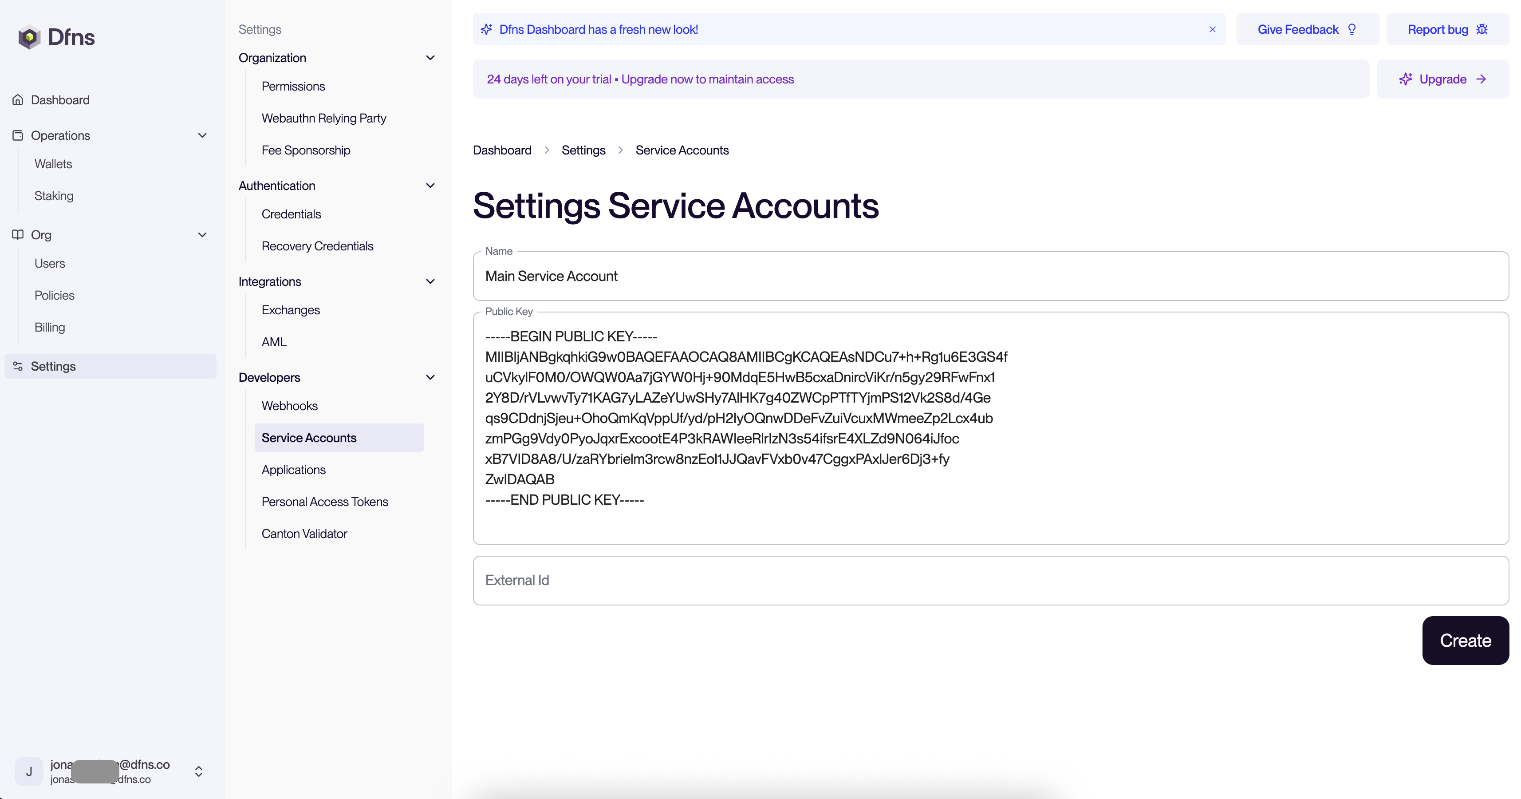Screen dimensions: 1521x799
Task: Click the Dfns logo icon
Action: (x=29, y=37)
